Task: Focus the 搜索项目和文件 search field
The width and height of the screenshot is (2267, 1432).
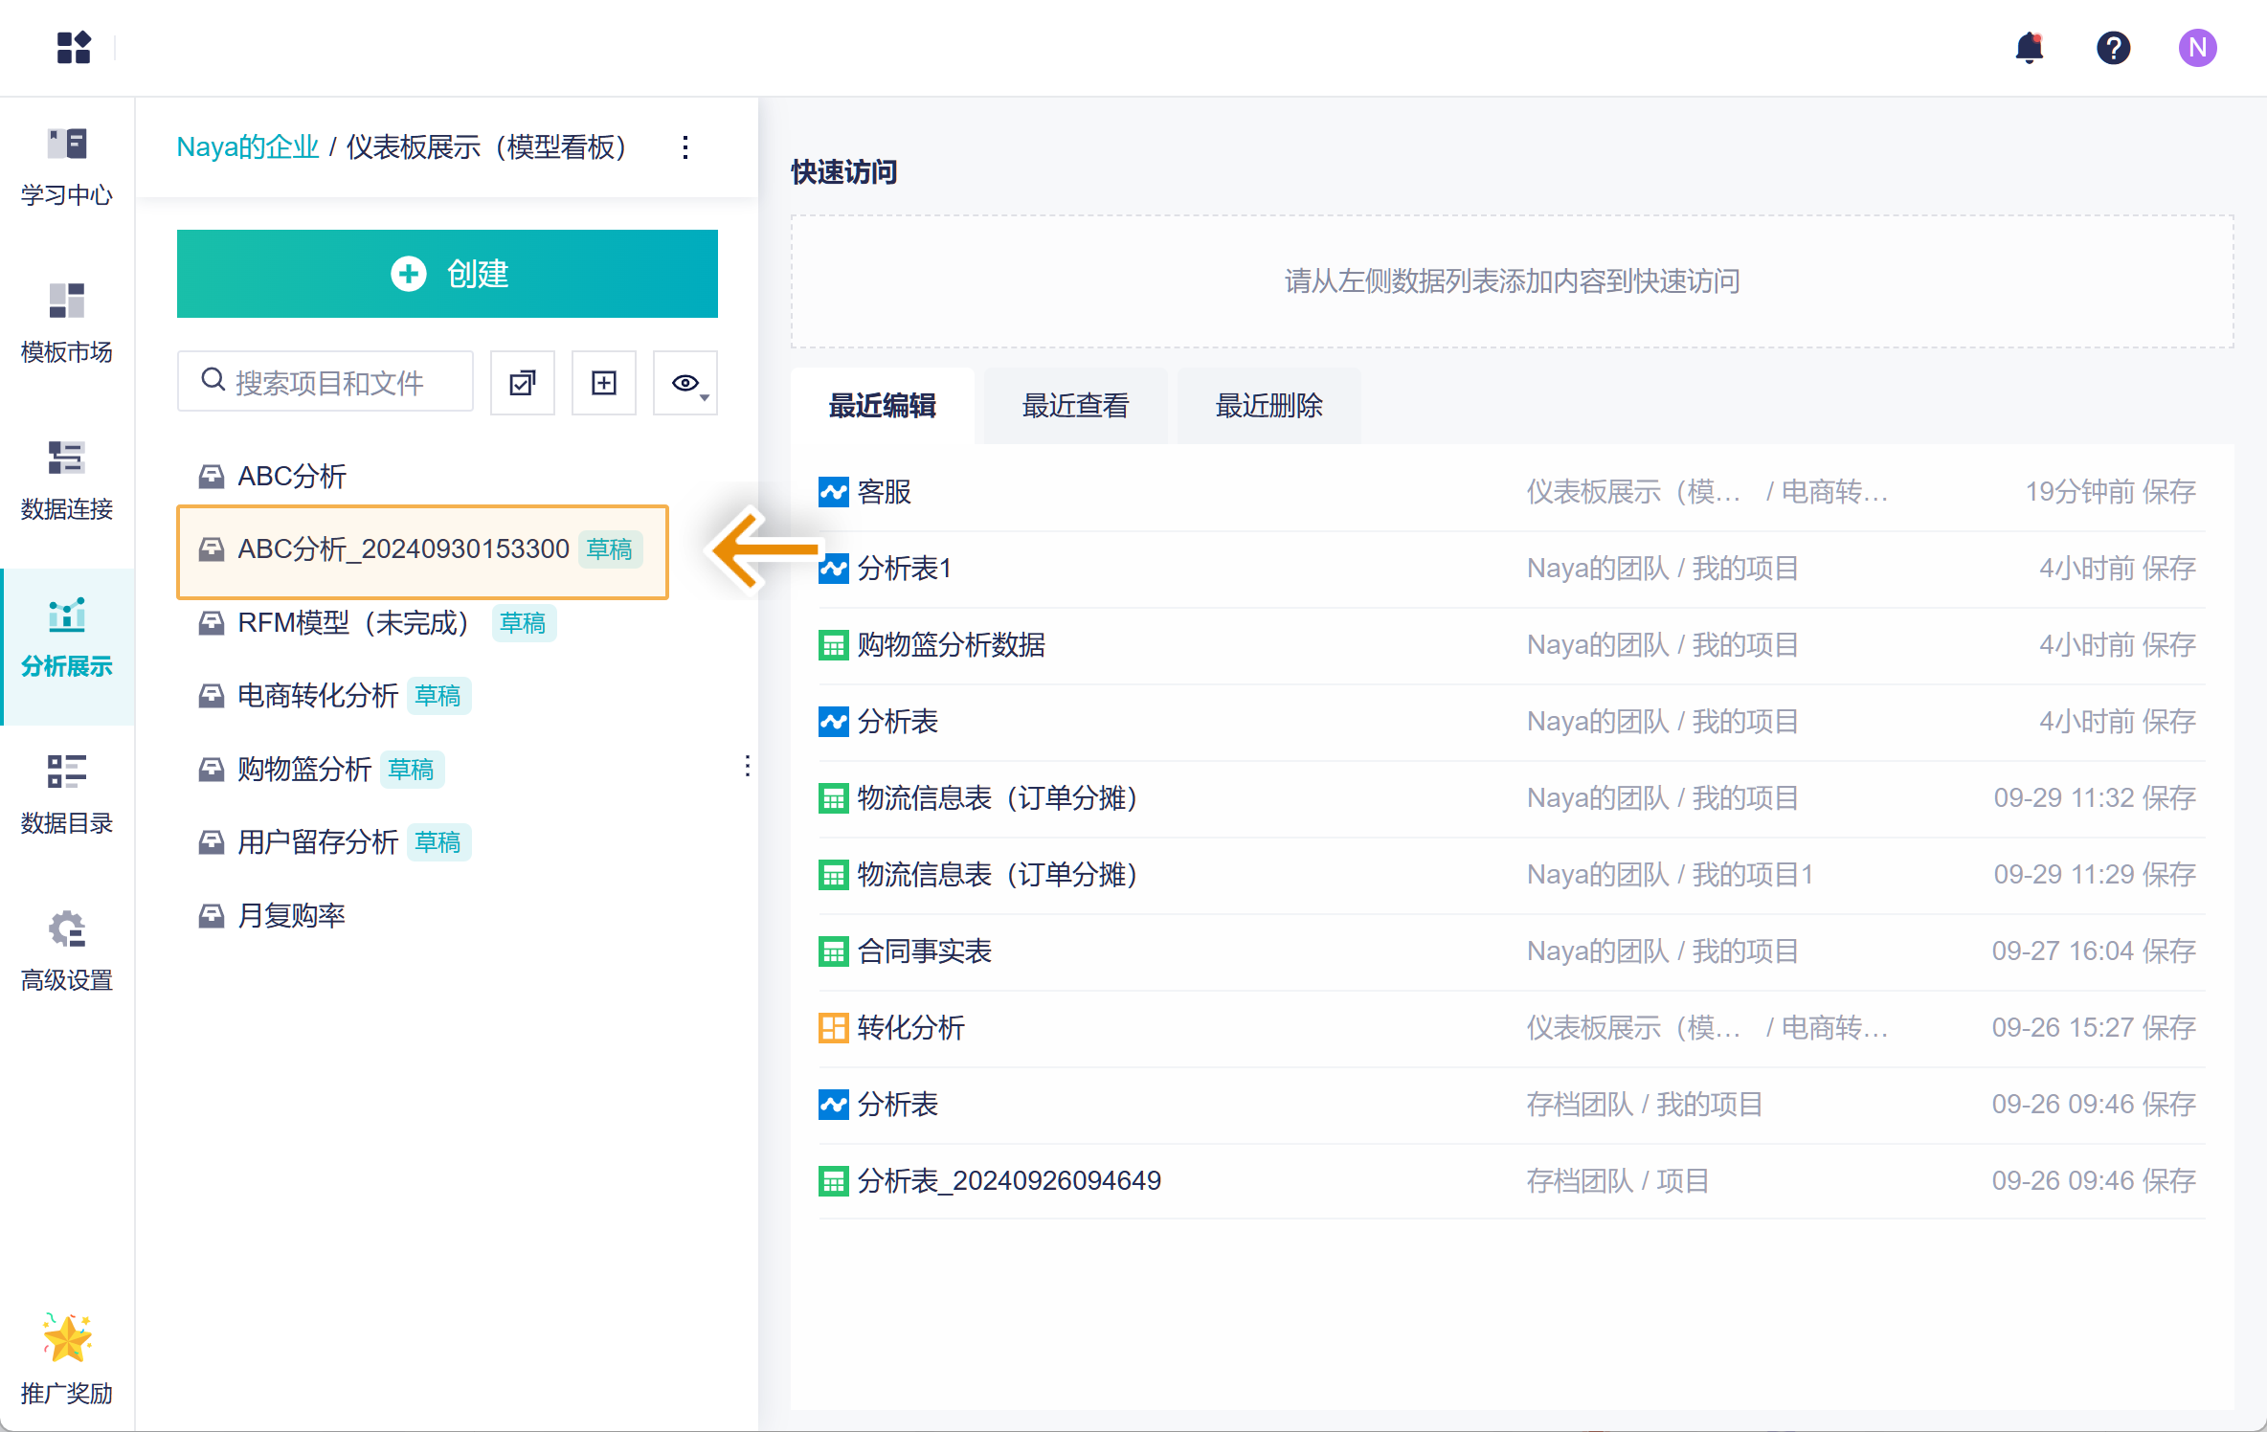Action: pyautogui.click(x=325, y=382)
